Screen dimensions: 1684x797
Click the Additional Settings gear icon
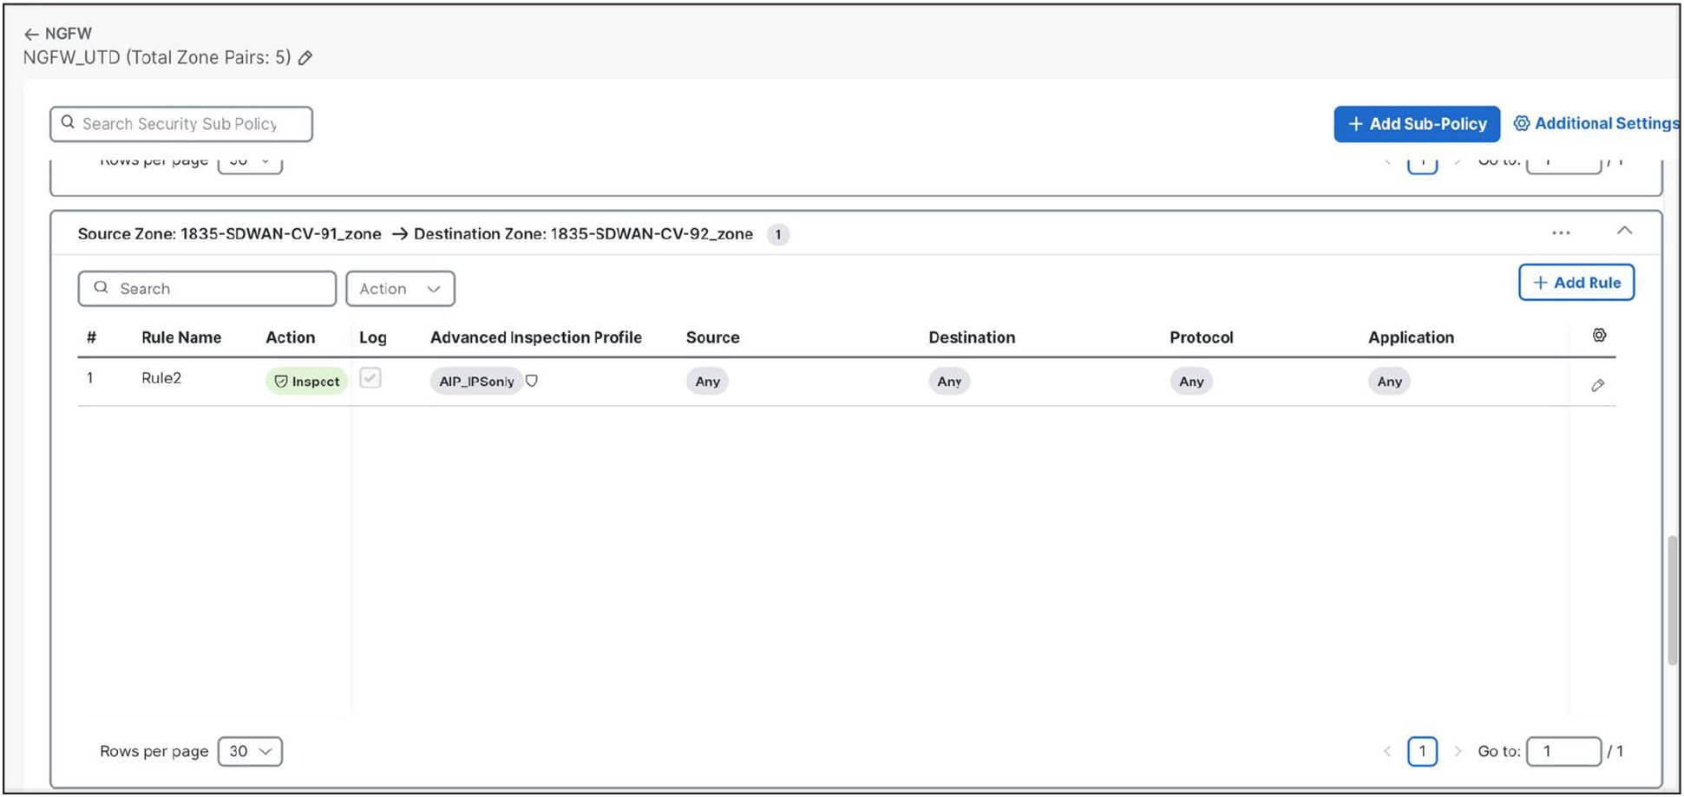(x=1523, y=123)
